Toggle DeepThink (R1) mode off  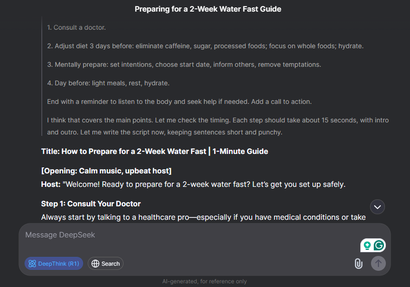pos(54,263)
